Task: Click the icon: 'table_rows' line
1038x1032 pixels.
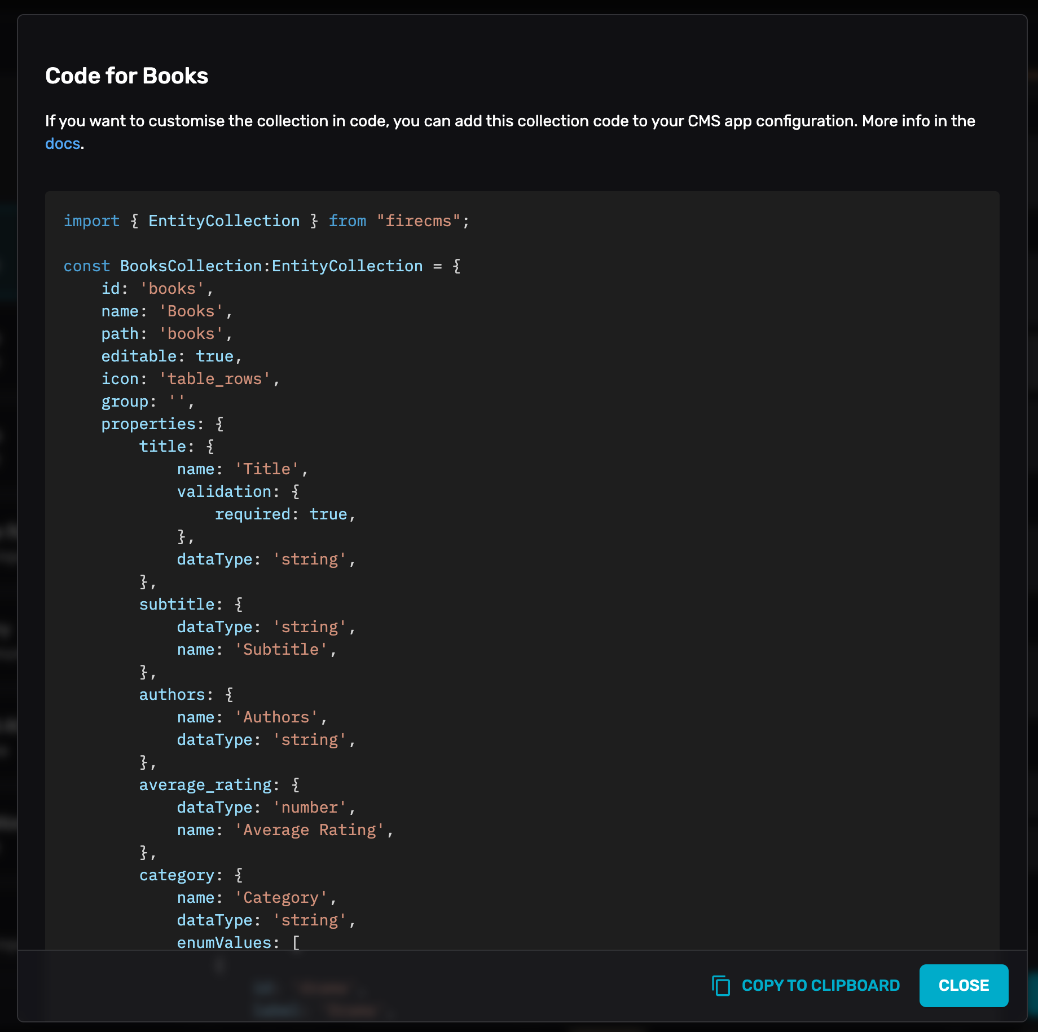Action: (x=190, y=378)
